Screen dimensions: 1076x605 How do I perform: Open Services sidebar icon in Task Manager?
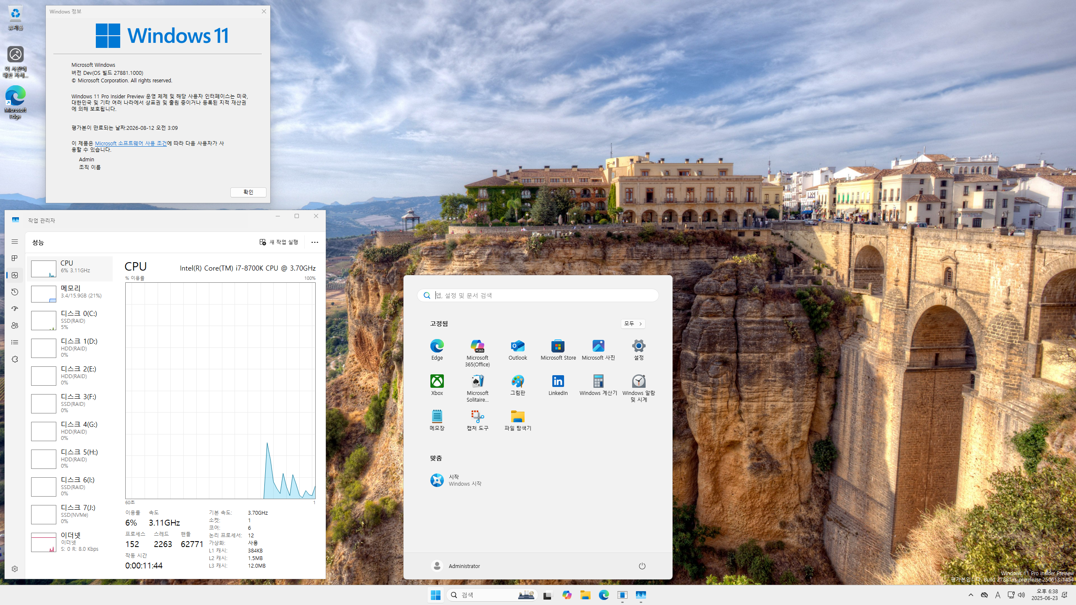point(15,359)
